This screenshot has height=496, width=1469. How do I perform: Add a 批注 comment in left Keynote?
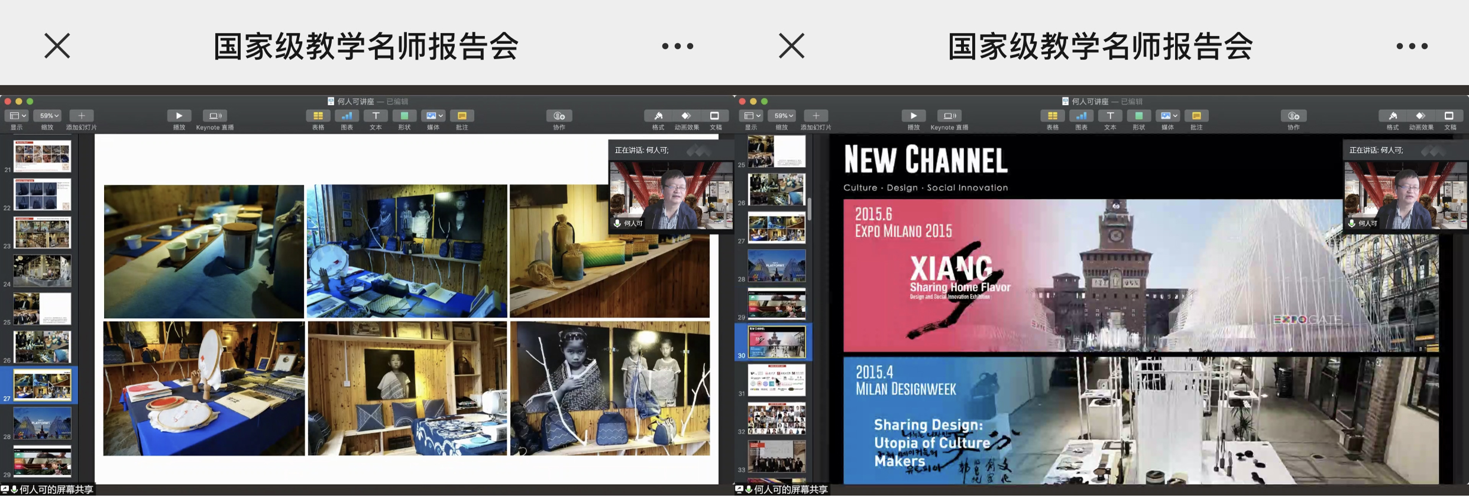coord(462,116)
